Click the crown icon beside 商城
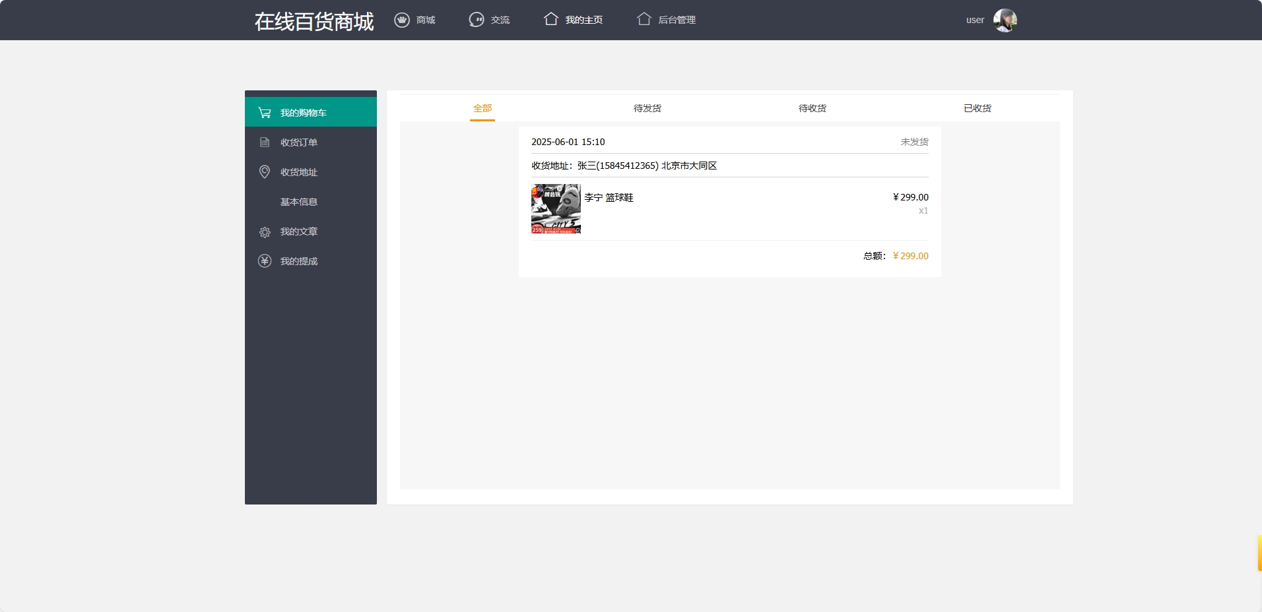The image size is (1262, 612). [x=401, y=20]
